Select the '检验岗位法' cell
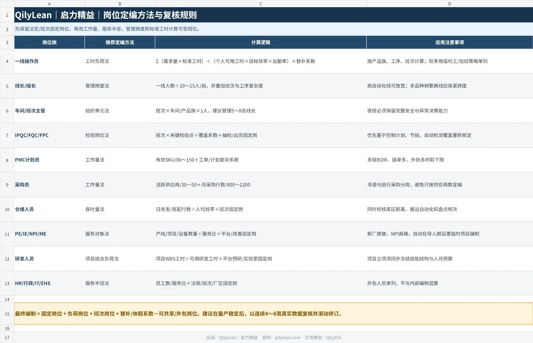This screenshot has height=343, width=533. click(x=120, y=135)
